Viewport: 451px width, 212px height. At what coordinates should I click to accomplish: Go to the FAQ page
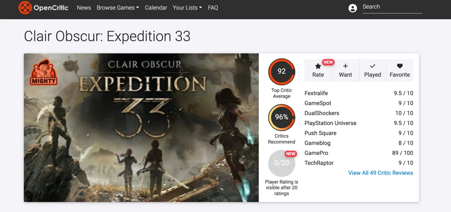click(x=213, y=8)
